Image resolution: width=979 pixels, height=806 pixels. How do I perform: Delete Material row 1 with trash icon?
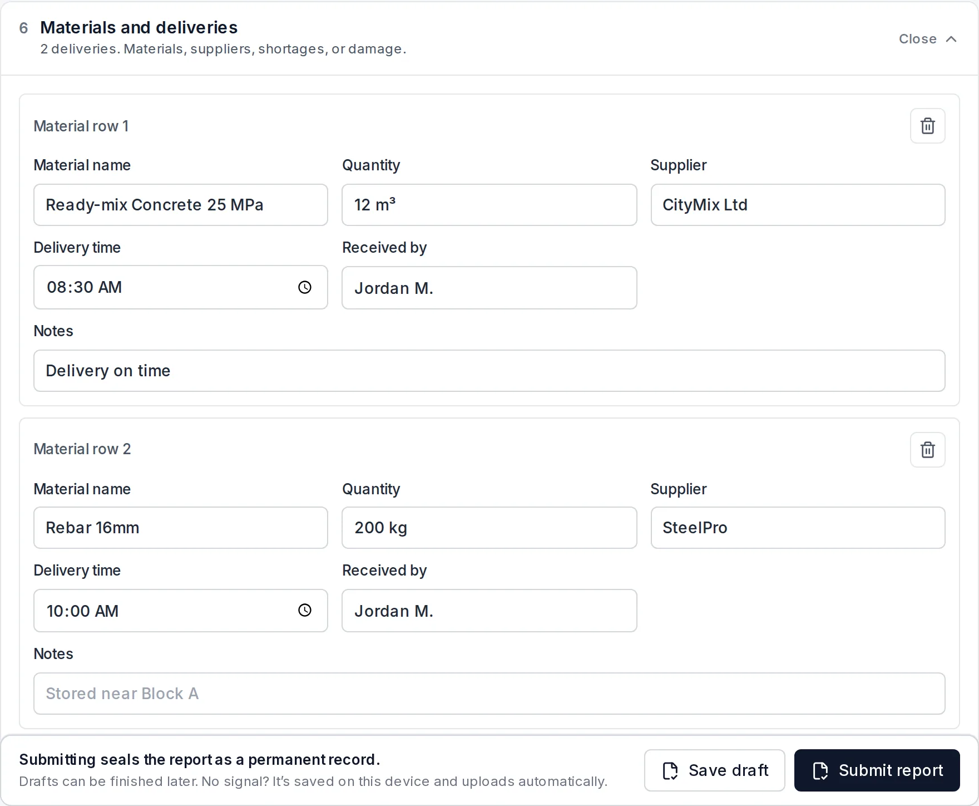pyautogui.click(x=927, y=126)
